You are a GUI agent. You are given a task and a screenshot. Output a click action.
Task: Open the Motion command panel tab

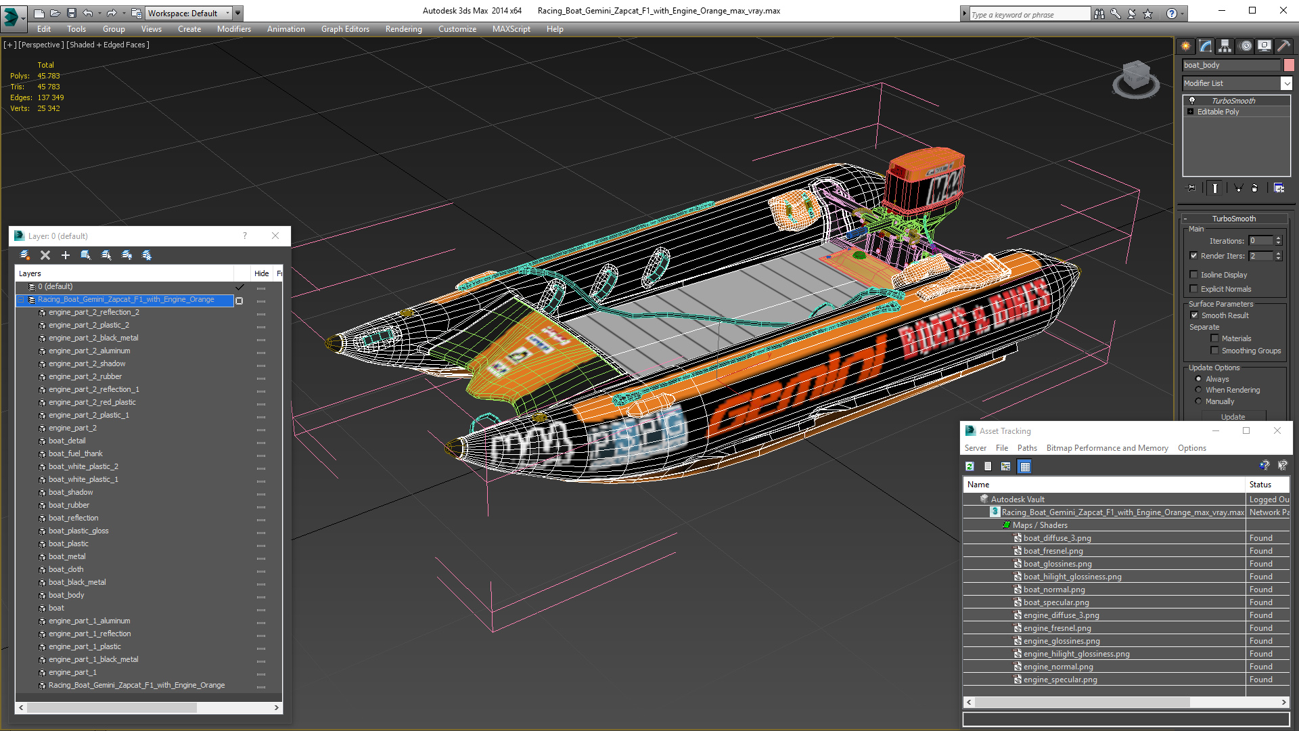(1246, 46)
